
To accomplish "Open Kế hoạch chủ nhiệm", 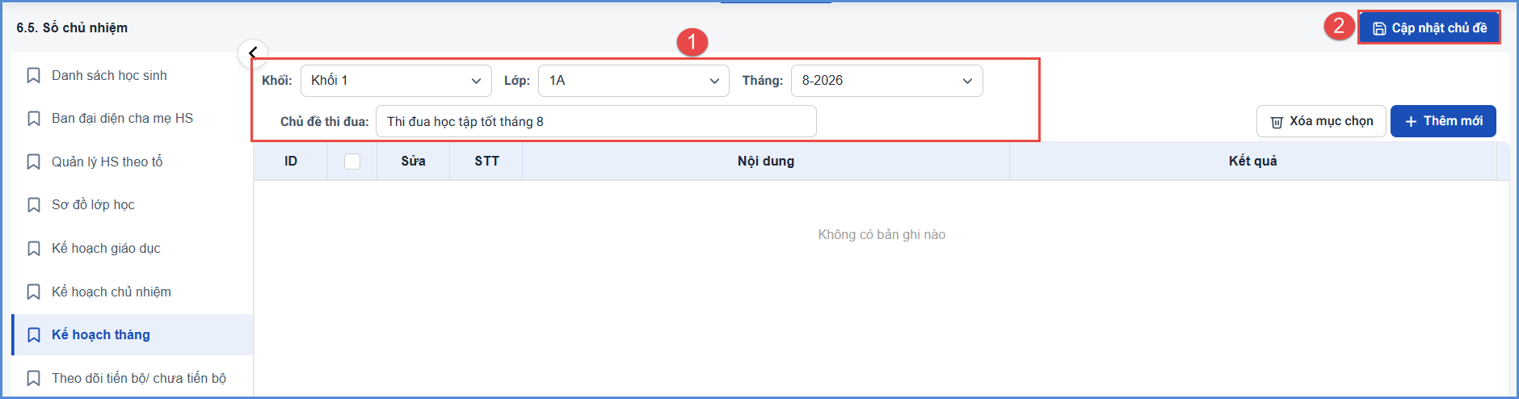I will 133,292.
